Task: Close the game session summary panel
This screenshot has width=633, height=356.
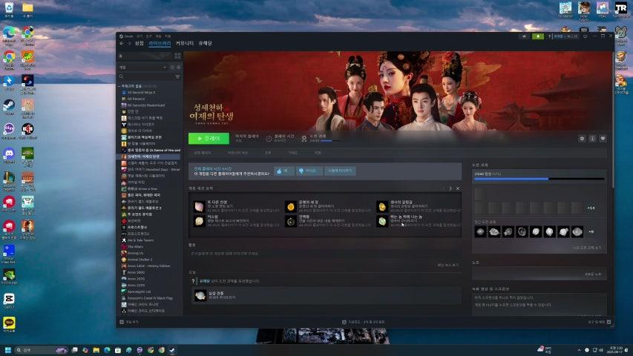Action: 458,188
